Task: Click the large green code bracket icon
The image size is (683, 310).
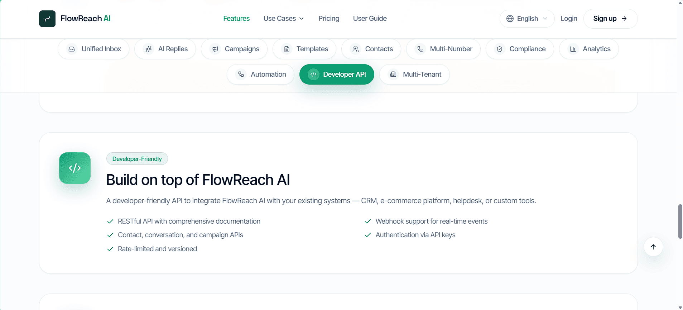Action: point(75,168)
